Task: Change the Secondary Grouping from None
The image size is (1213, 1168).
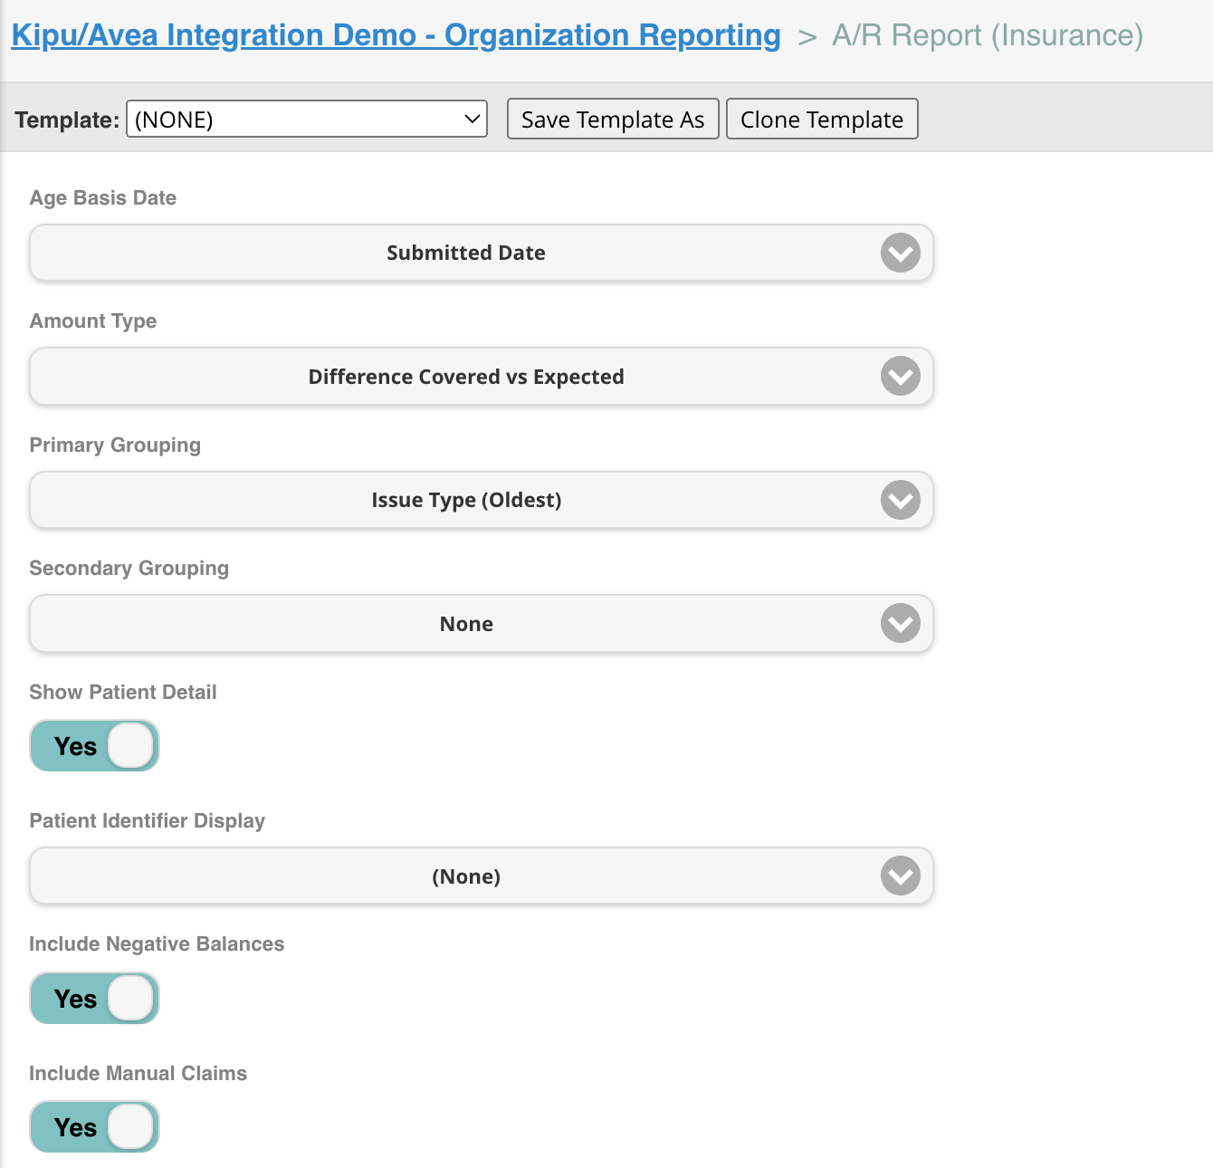Action: [x=481, y=623]
